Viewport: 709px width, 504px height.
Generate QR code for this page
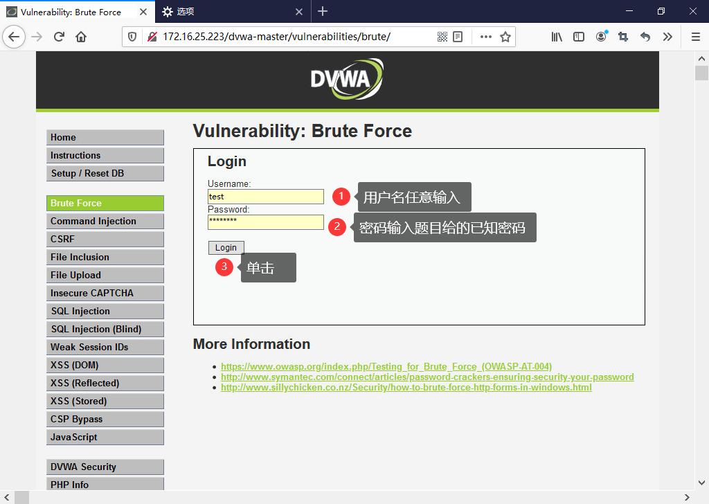pos(442,37)
